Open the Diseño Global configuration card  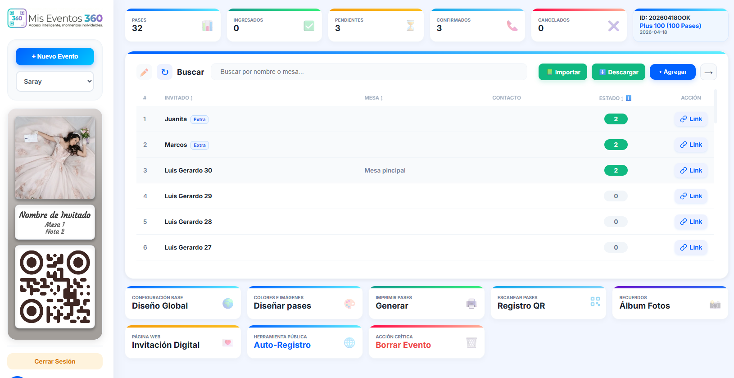pyautogui.click(x=182, y=303)
